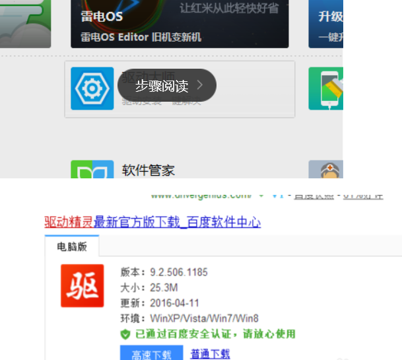This screenshot has width=402, height=360.
Task: Open the 雷电OS Editor banner
Action: [x=180, y=24]
